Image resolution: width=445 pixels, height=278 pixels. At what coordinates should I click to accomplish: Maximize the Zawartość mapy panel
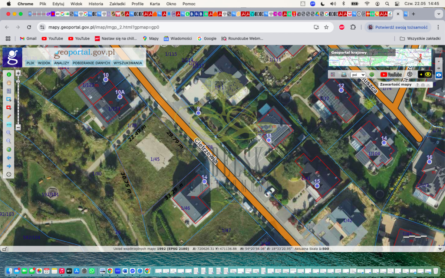pyautogui.click(x=423, y=85)
